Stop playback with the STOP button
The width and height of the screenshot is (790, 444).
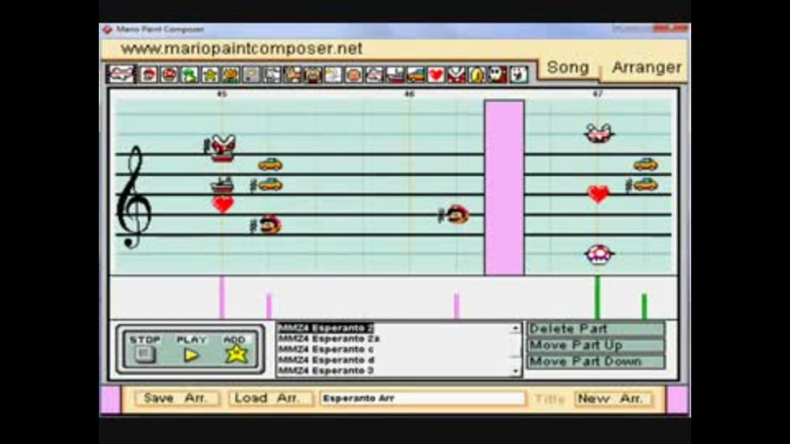pos(144,354)
